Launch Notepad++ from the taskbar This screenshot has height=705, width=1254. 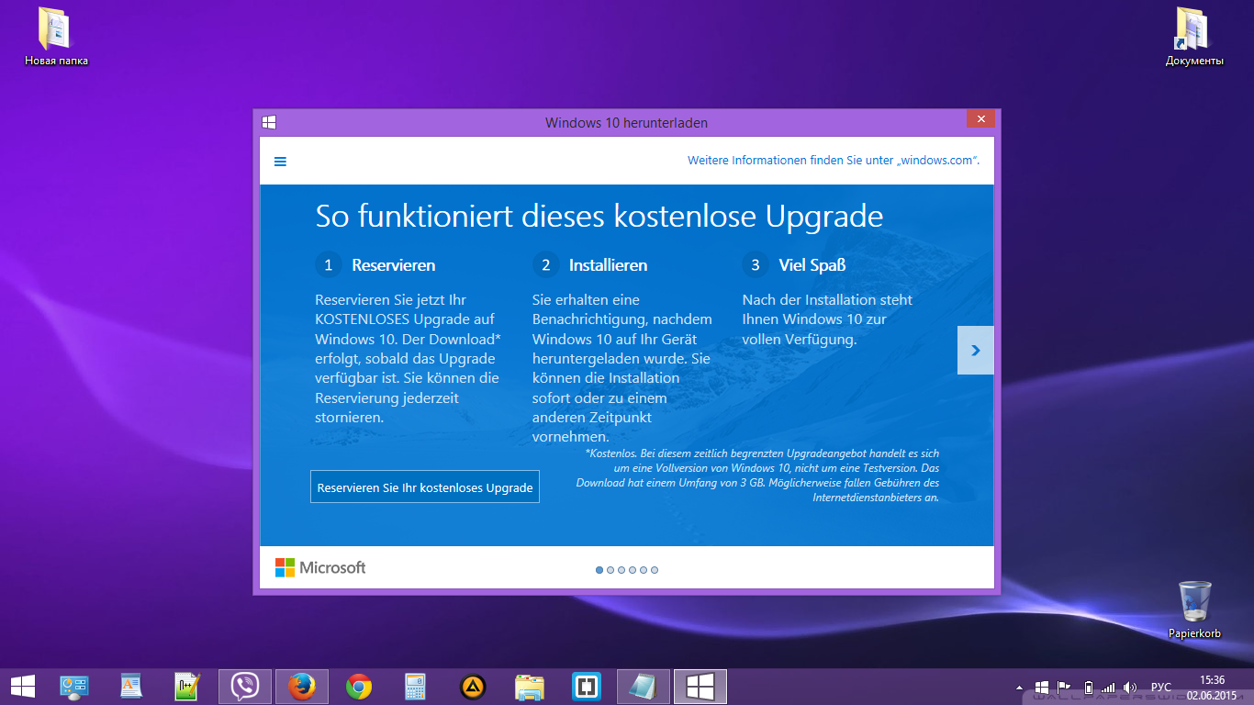(x=188, y=687)
